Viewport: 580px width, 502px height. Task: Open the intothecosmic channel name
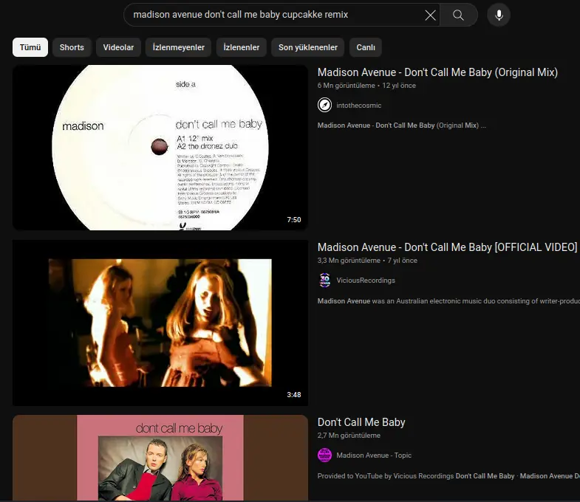pos(359,106)
